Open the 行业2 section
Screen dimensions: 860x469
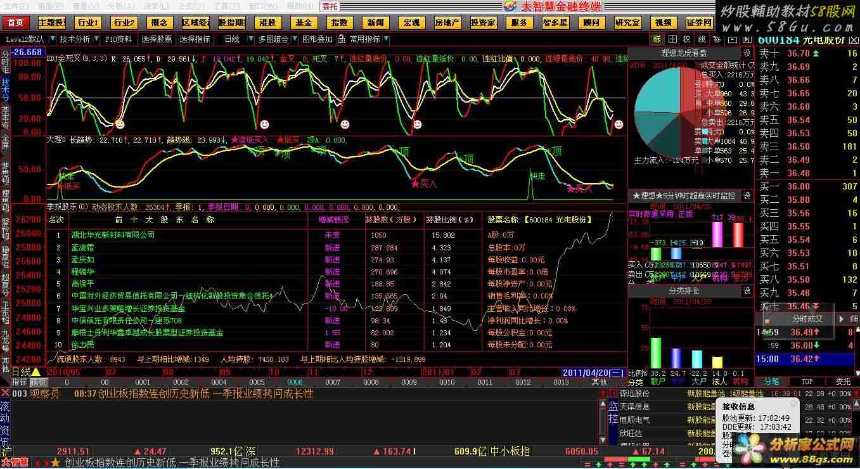click(124, 23)
